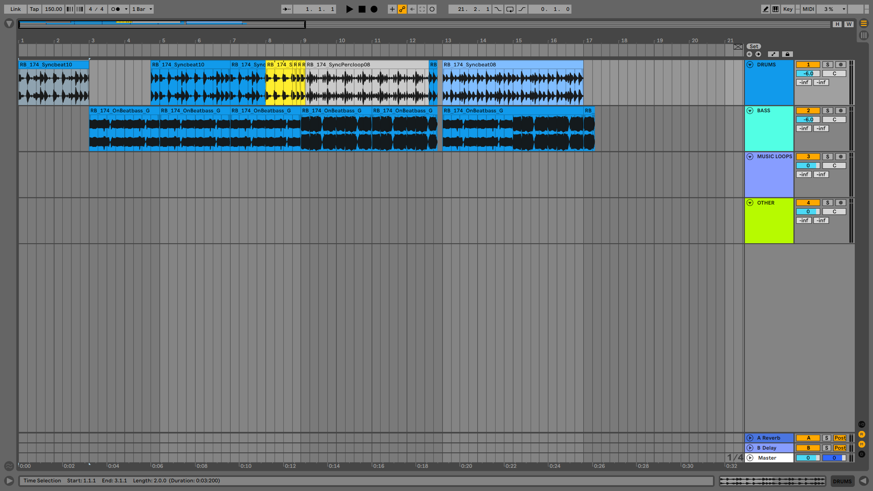Deactivate MUSIC LOOPS track activator 3
The image size is (873, 491).
click(808, 156)
